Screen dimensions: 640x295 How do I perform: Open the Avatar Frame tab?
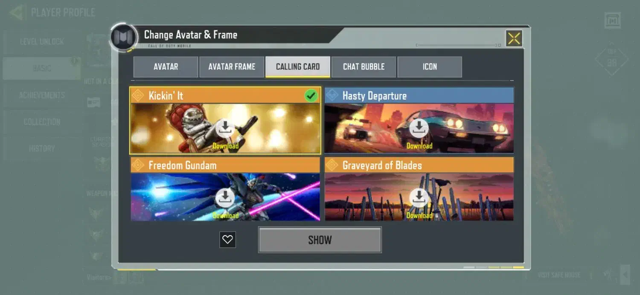[232, 67]
